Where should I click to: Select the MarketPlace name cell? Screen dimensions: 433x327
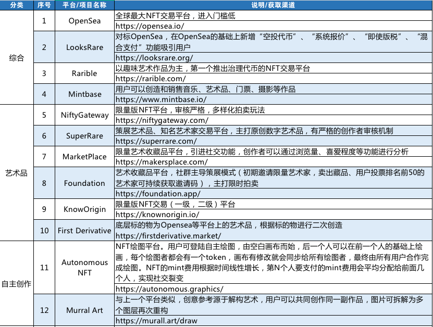pos(84,157)
